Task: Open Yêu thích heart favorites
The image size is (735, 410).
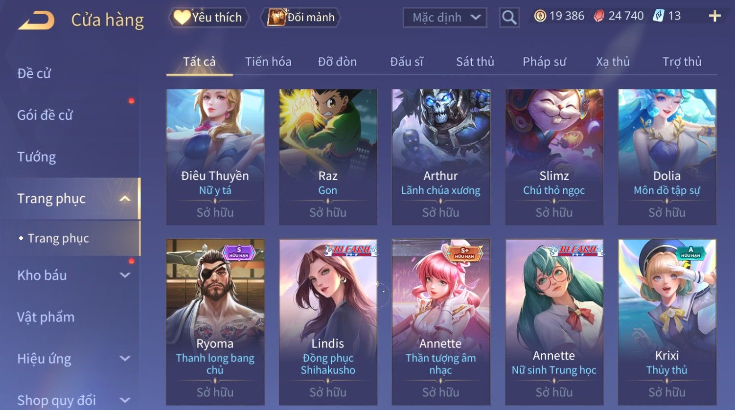Action: point(208,18)
